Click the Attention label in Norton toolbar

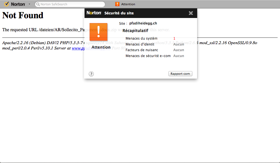point(128,4)
